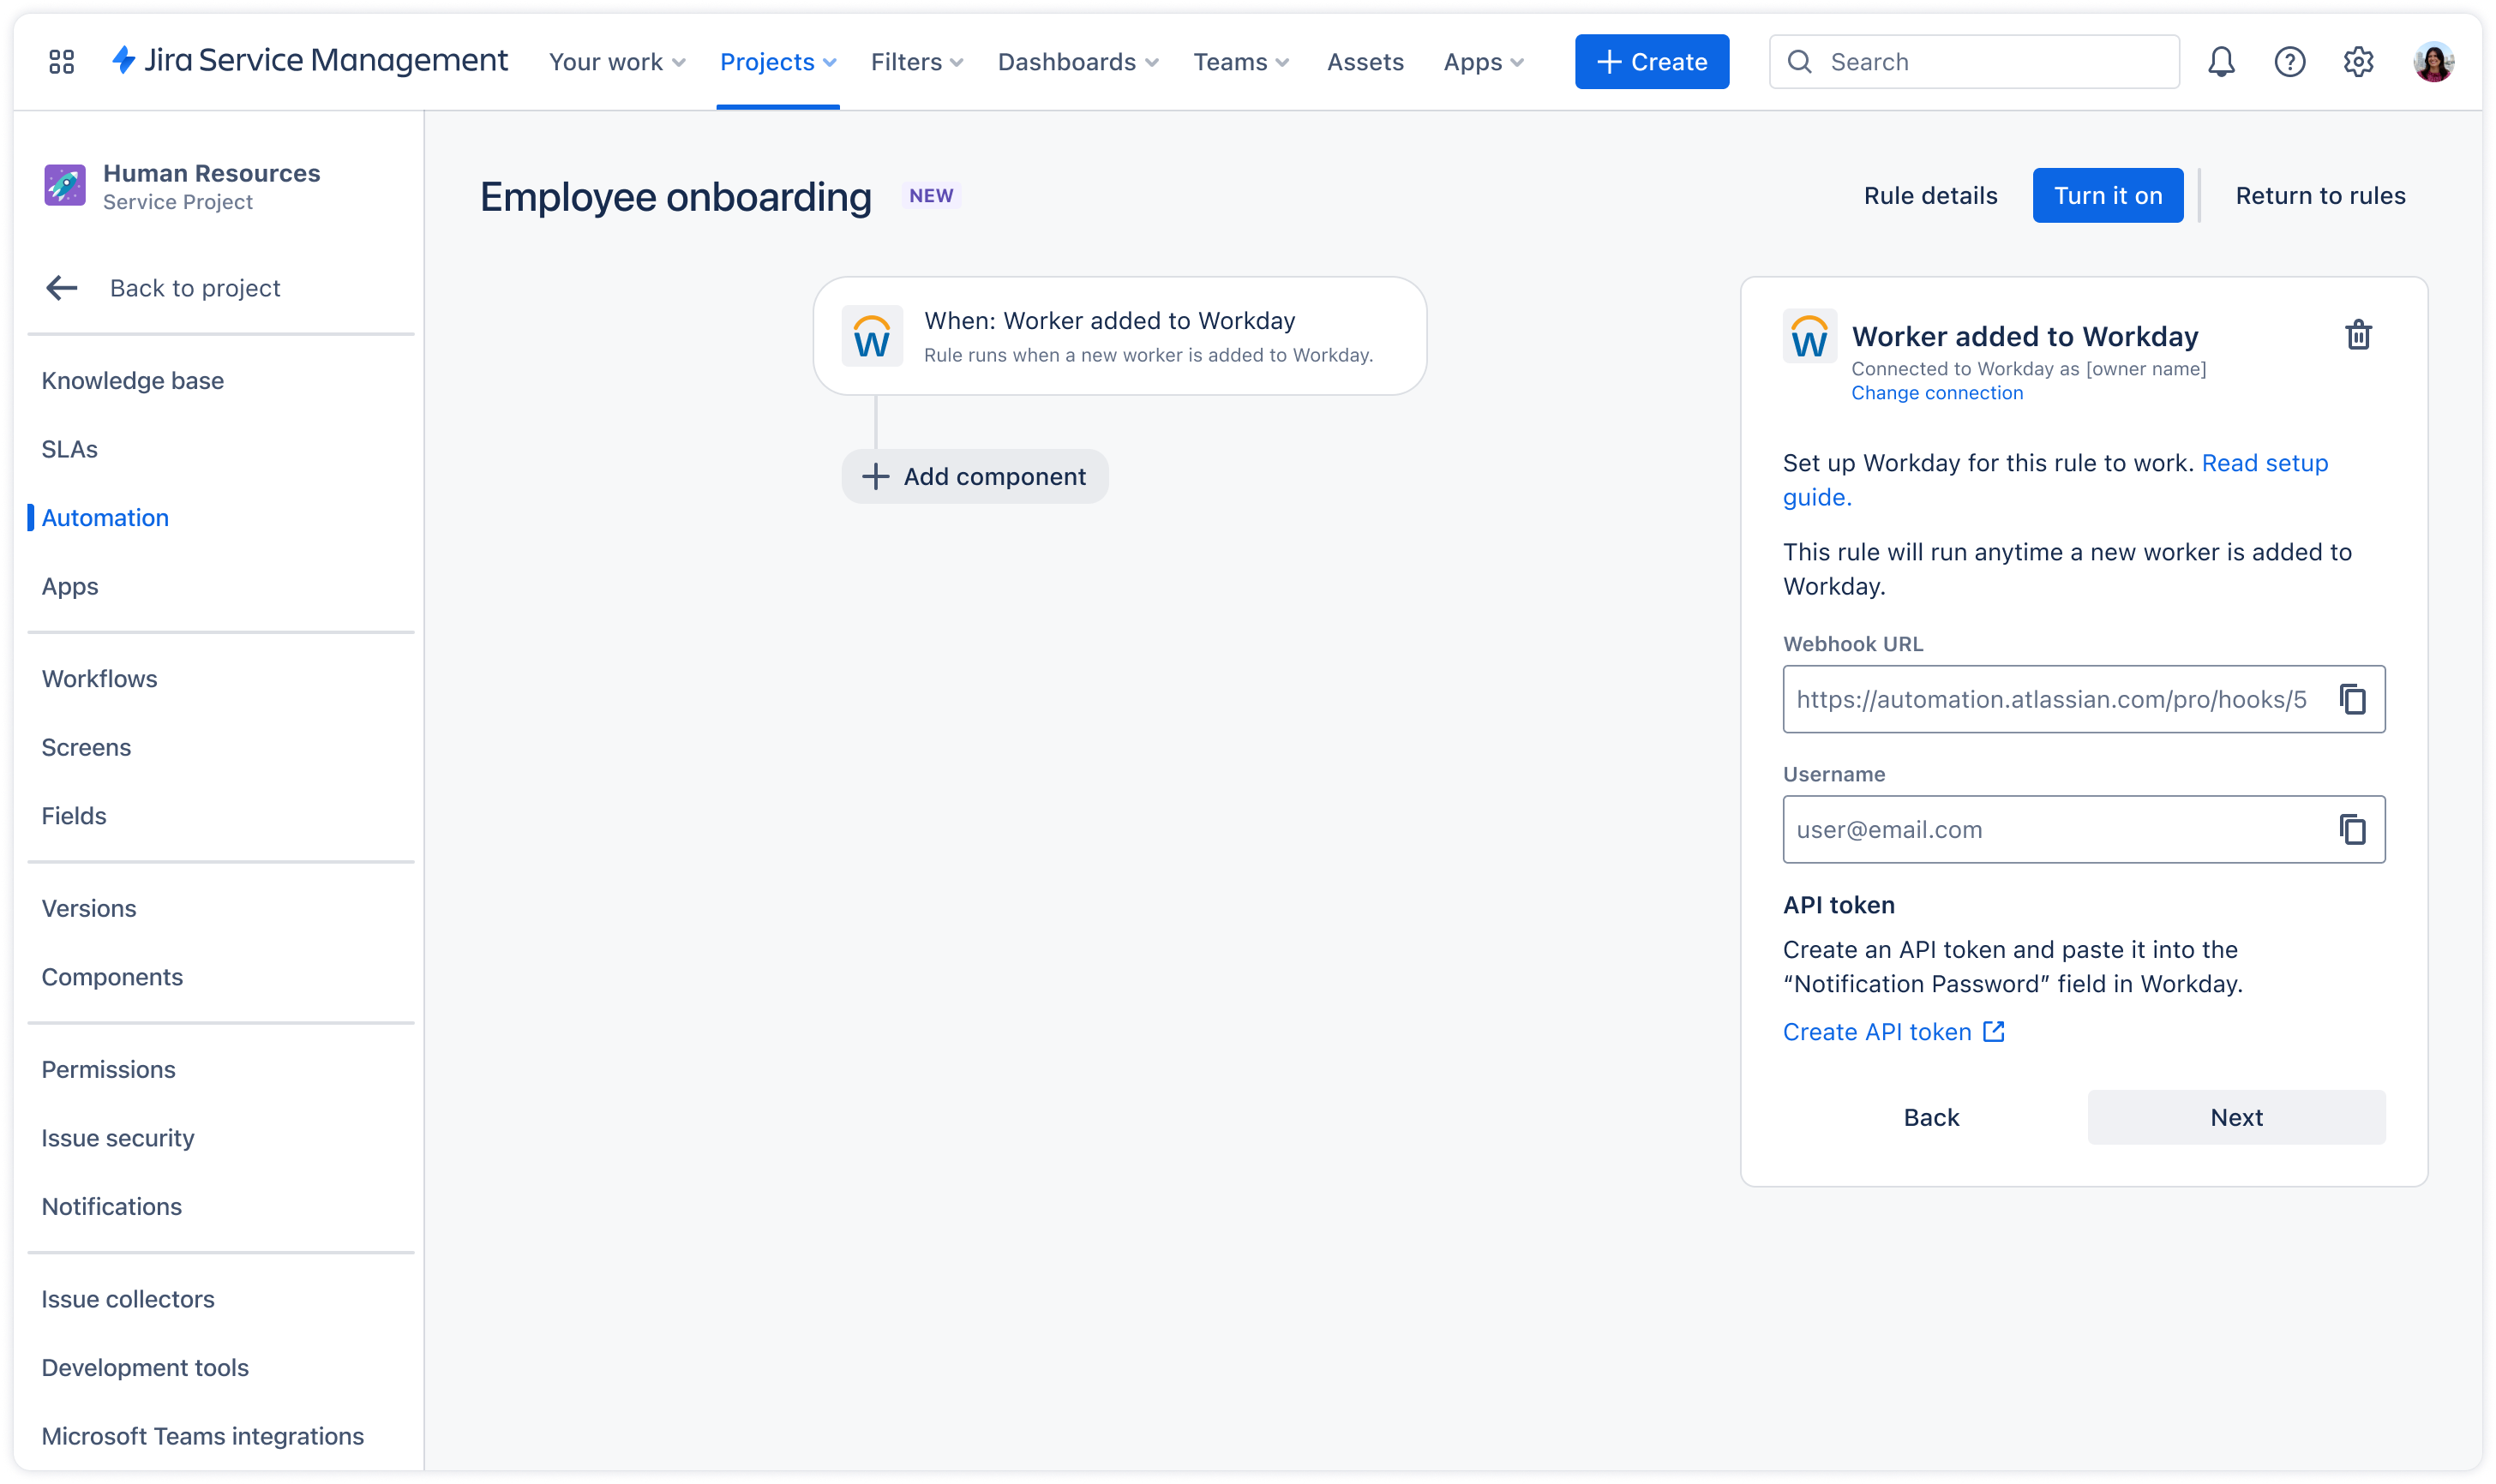Copy the Username with the copy icon
The image size is (2496, 1484).
(x=2351, y=829)
